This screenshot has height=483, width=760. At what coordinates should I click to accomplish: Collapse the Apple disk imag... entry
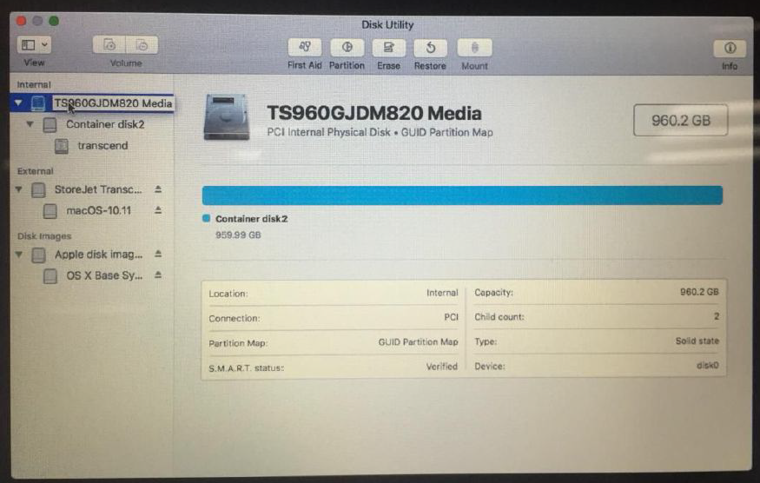coord(19,255)
